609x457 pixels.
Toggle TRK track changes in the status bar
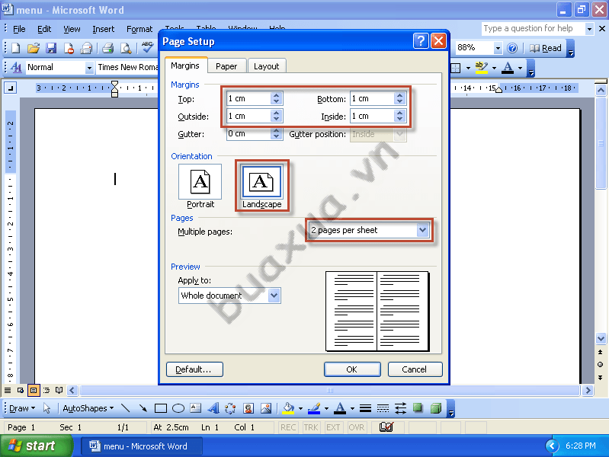tap(311, 427)
